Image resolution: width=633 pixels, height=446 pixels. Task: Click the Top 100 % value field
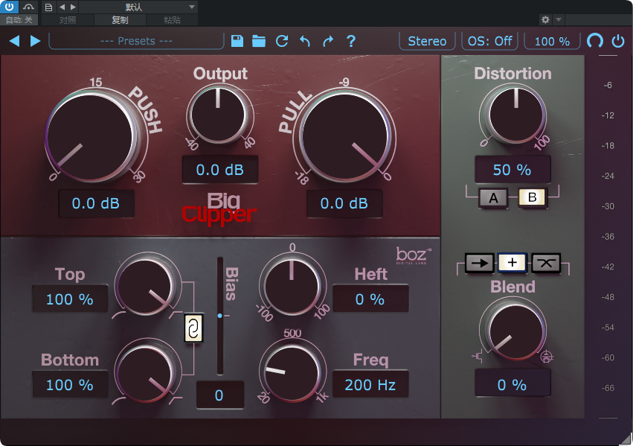point(70,299)
